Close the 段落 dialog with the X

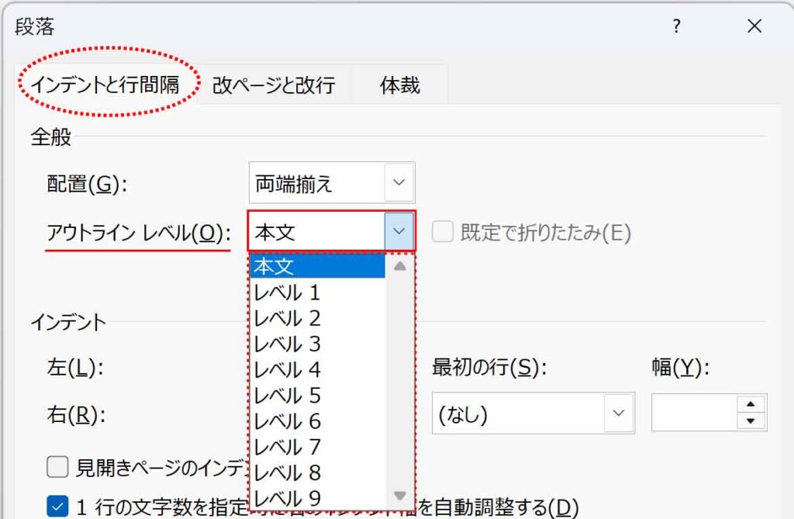[754, 26]
